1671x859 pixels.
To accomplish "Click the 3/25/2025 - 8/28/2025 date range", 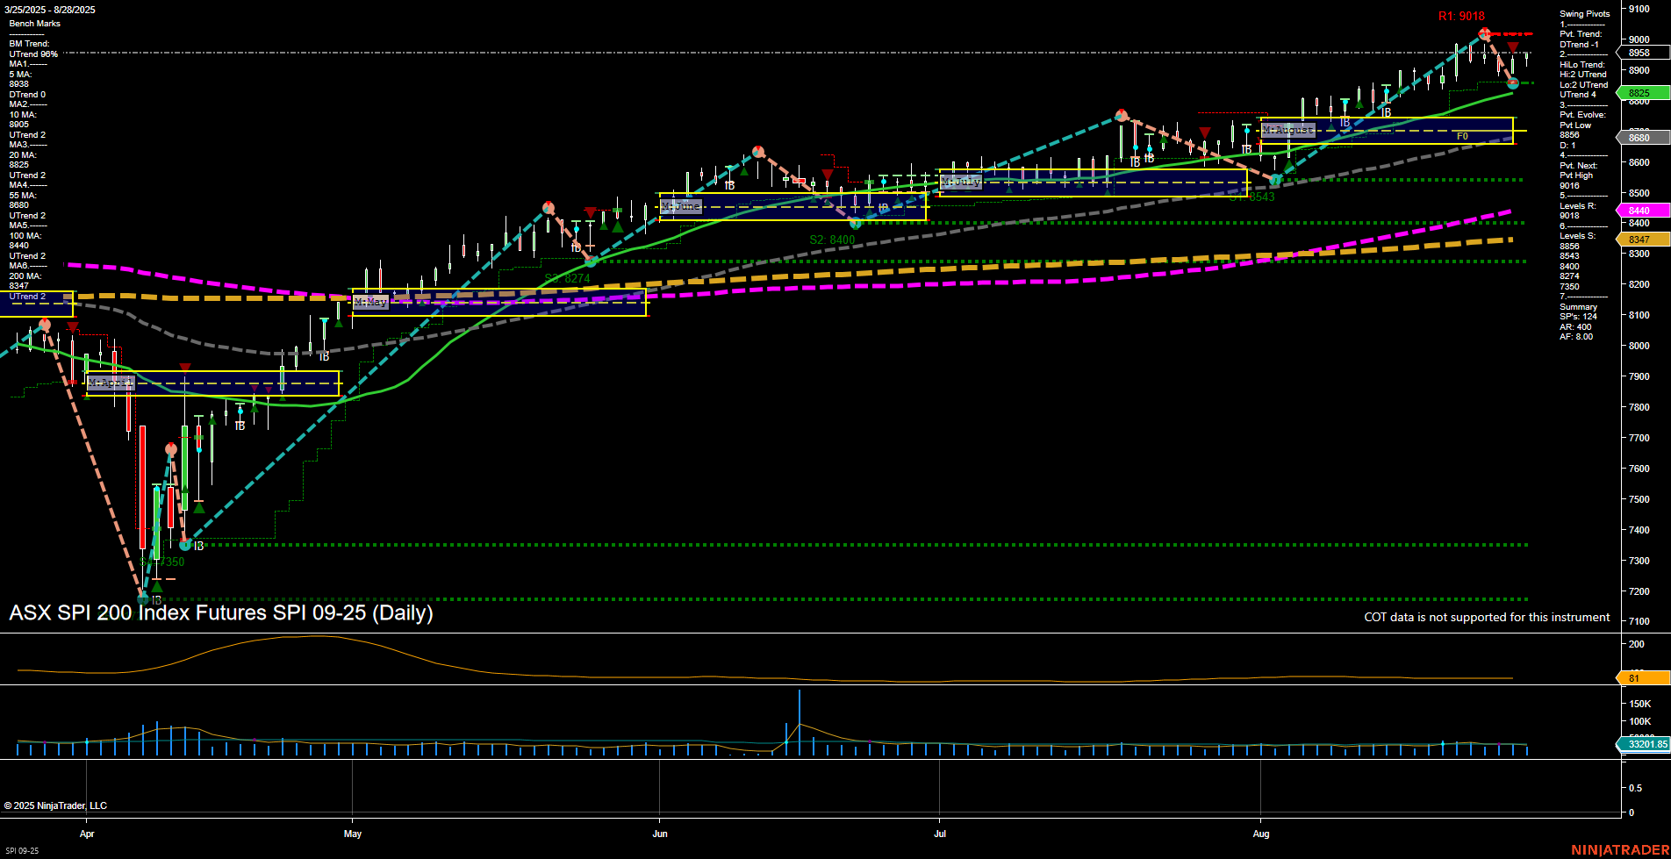I will tap(50, 10).
